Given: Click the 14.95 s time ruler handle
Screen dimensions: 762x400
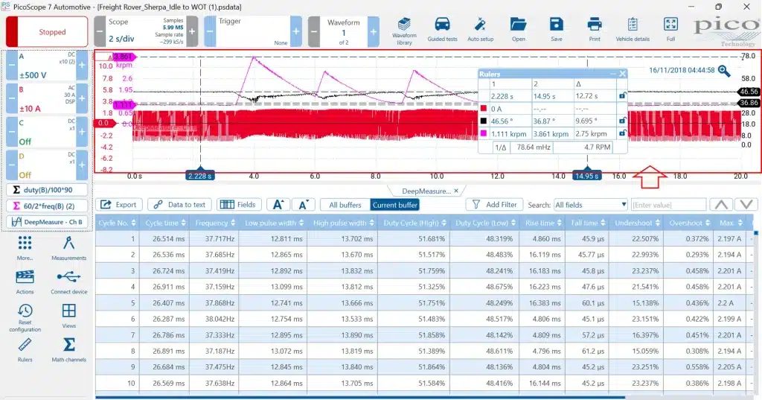Looking at the screenshot, I should [586, 176].
